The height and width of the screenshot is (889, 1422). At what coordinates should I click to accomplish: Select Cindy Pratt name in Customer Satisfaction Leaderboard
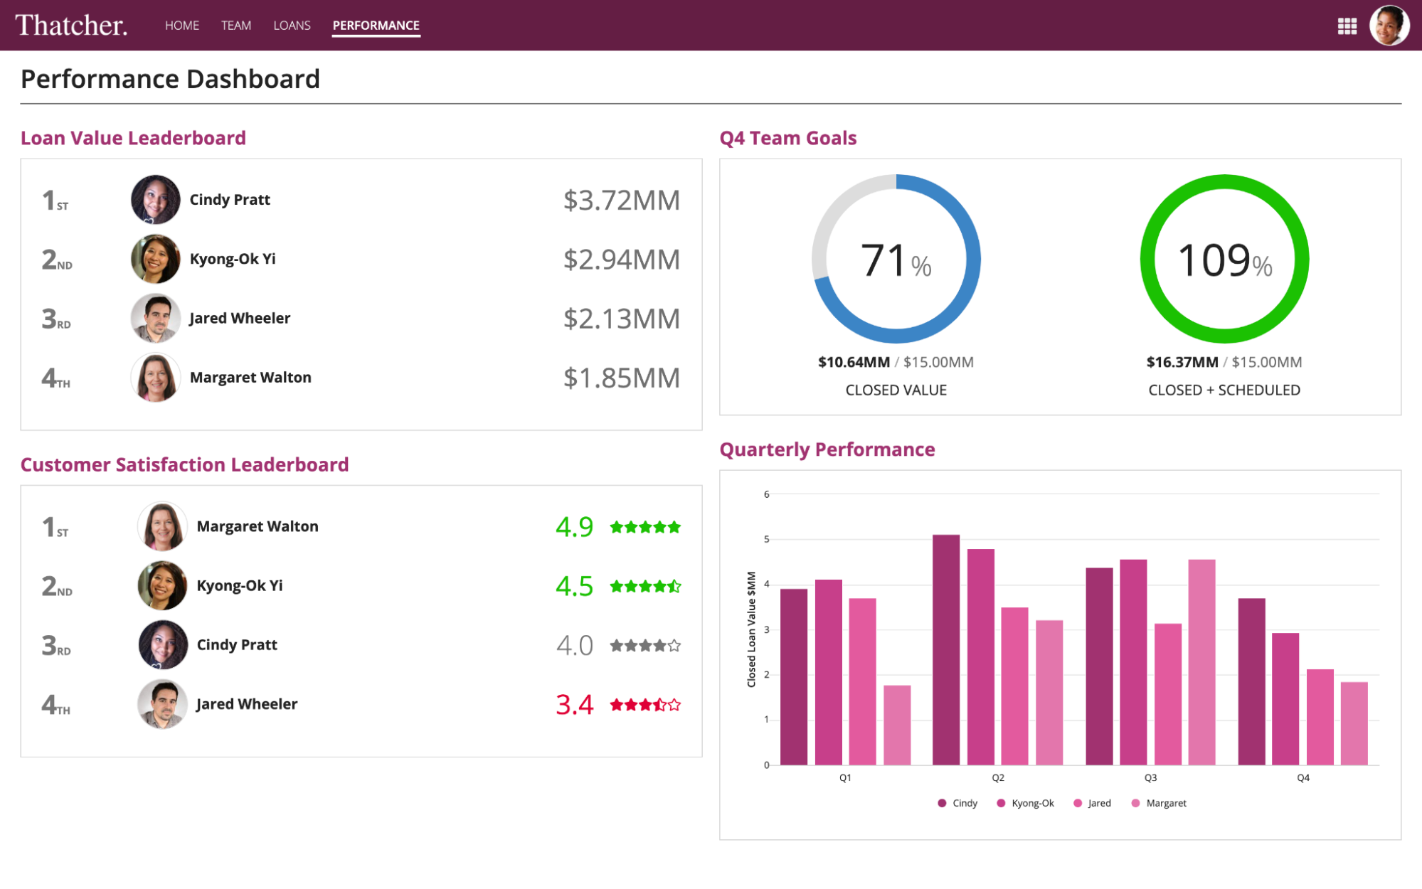[x=237, y=645]
